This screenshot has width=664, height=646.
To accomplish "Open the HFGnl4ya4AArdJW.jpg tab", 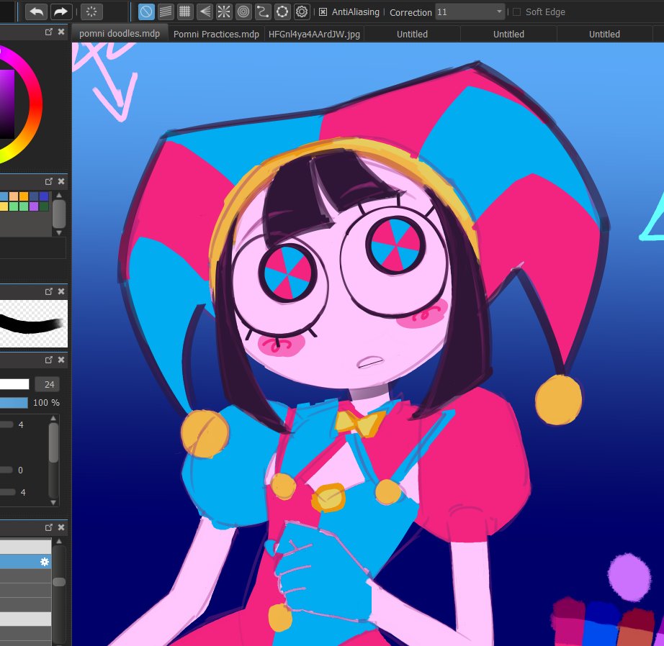I will (314, 34).
